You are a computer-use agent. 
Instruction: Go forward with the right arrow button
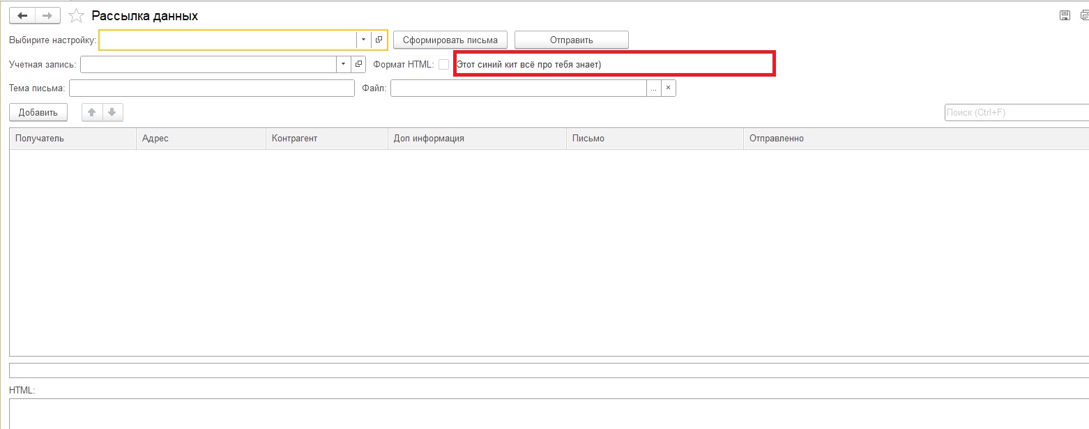click(47, 15)
